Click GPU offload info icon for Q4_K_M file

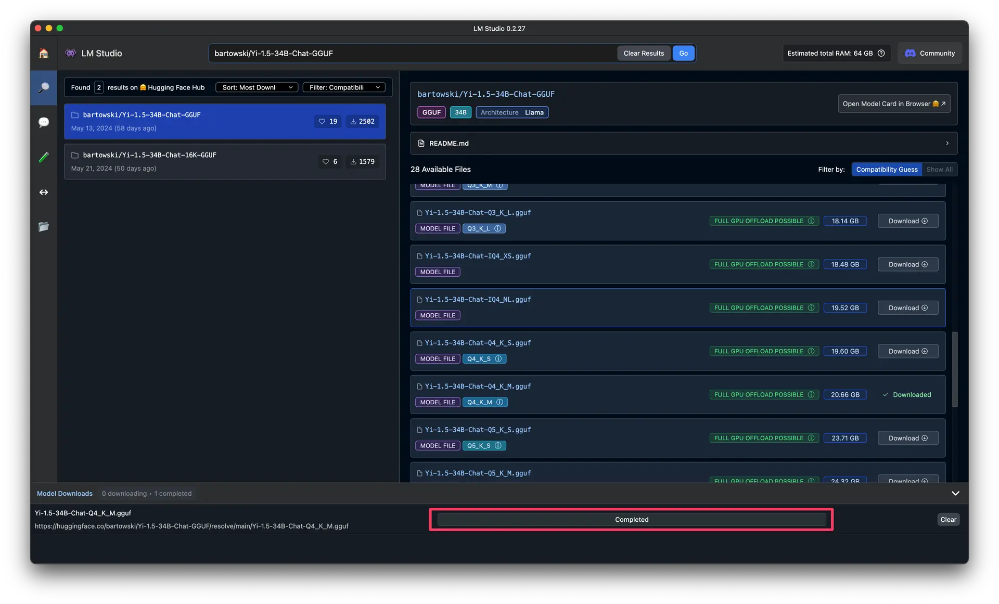pos(811,395)
